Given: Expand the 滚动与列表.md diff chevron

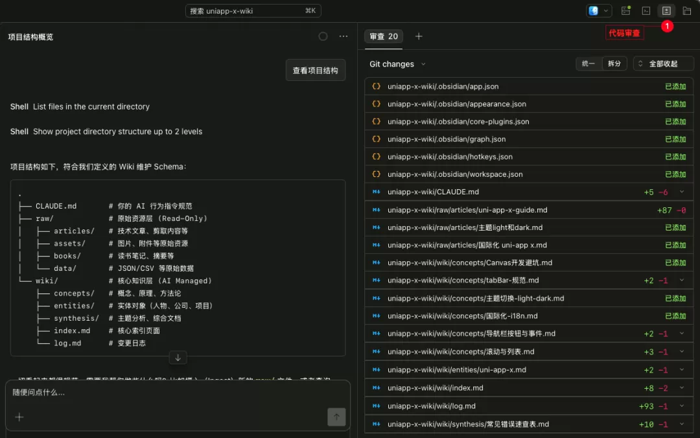Looking at the screenshot, I should [x=682, y=352].
